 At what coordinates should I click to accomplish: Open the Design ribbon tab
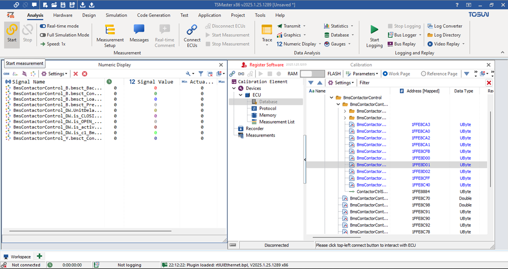[89, 15]
